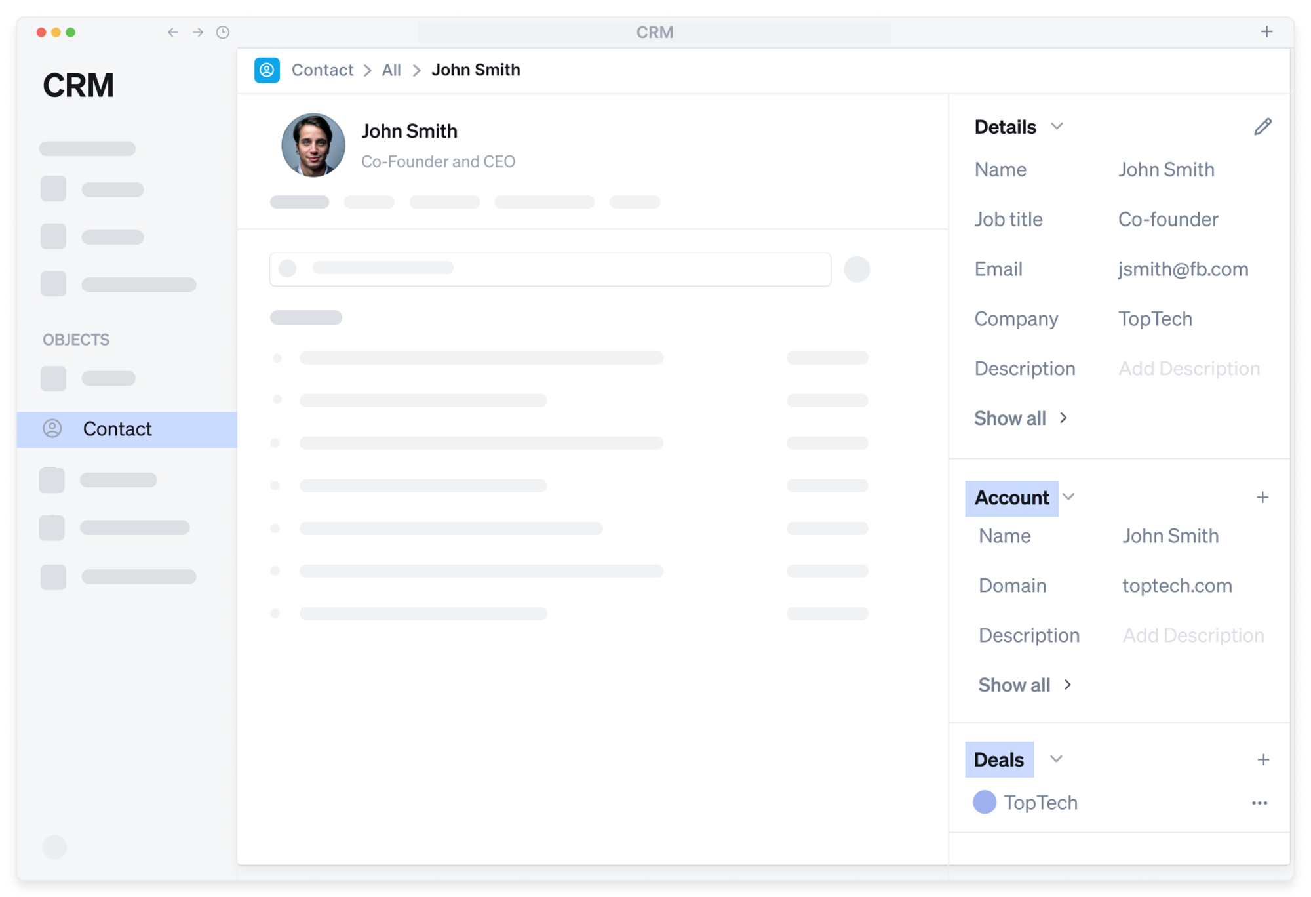Collapse the Account section chevron

tap(1069, 497)
